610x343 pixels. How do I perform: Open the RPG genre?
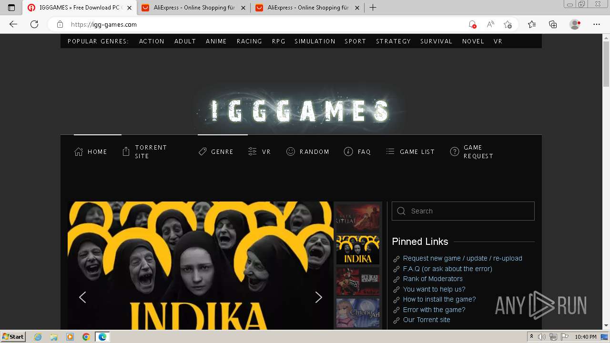tap(278, 41)
